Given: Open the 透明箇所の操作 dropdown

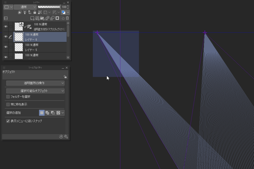Looking at the screenshot, I should [35, 83].
